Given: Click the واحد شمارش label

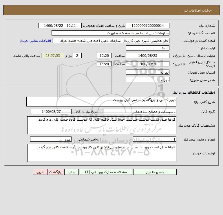Looking at the screenshot, I should pyautogui.click(x=87, y=139).
